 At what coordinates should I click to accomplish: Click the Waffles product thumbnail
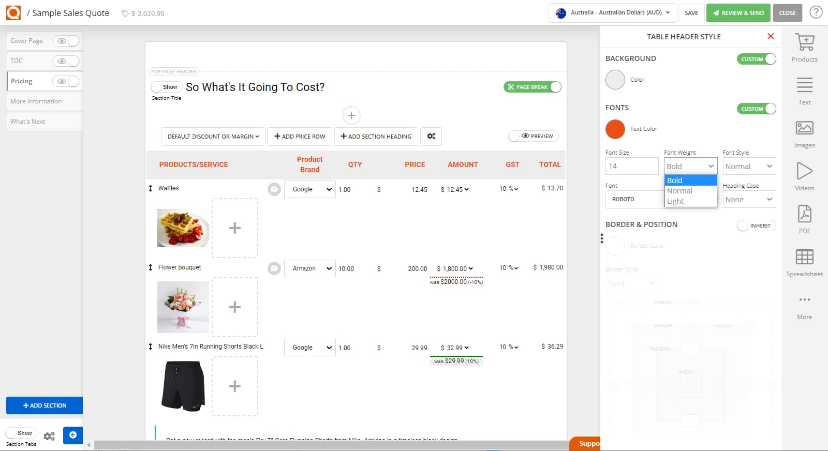tap(183, 228)
